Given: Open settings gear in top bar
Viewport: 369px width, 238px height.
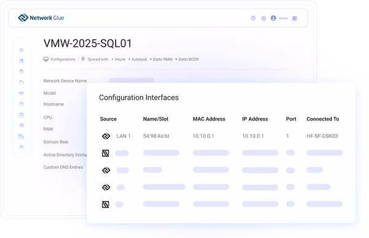Looking at the screenshot, I should (x=264, y=18).
